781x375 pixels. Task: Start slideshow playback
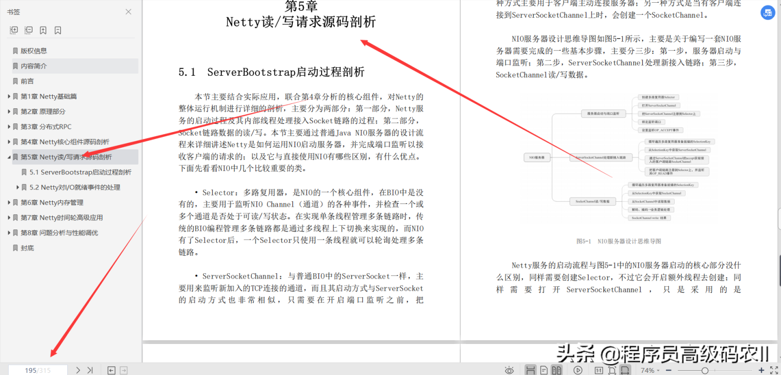coord(578,370)
